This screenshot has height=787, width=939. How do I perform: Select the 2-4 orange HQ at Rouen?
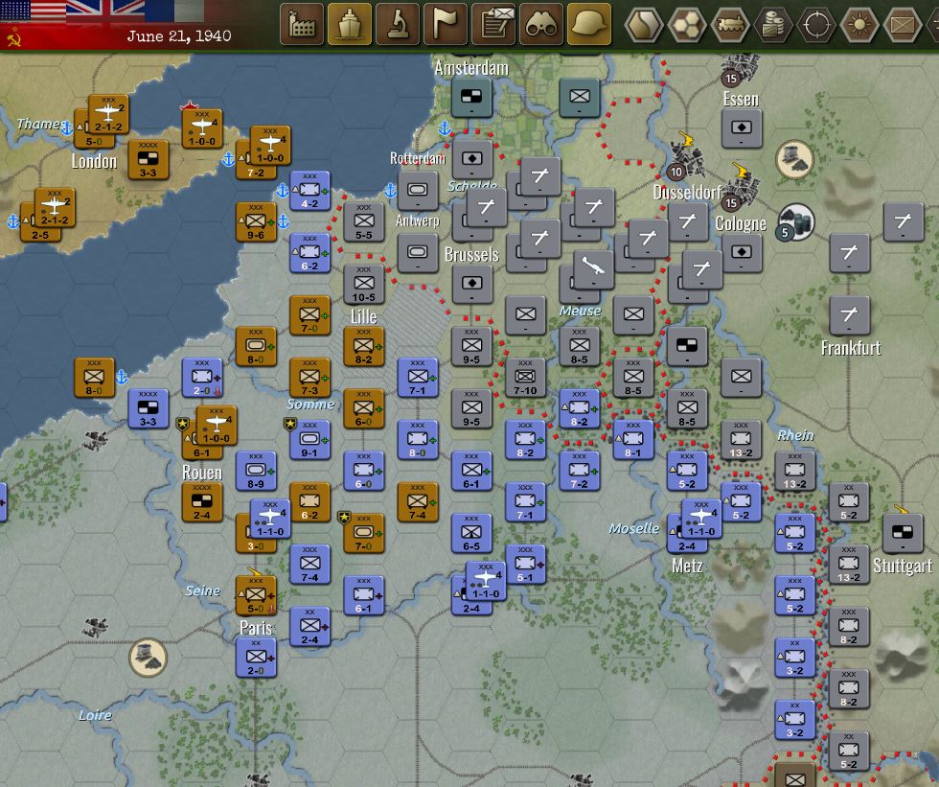pos(202,503)
